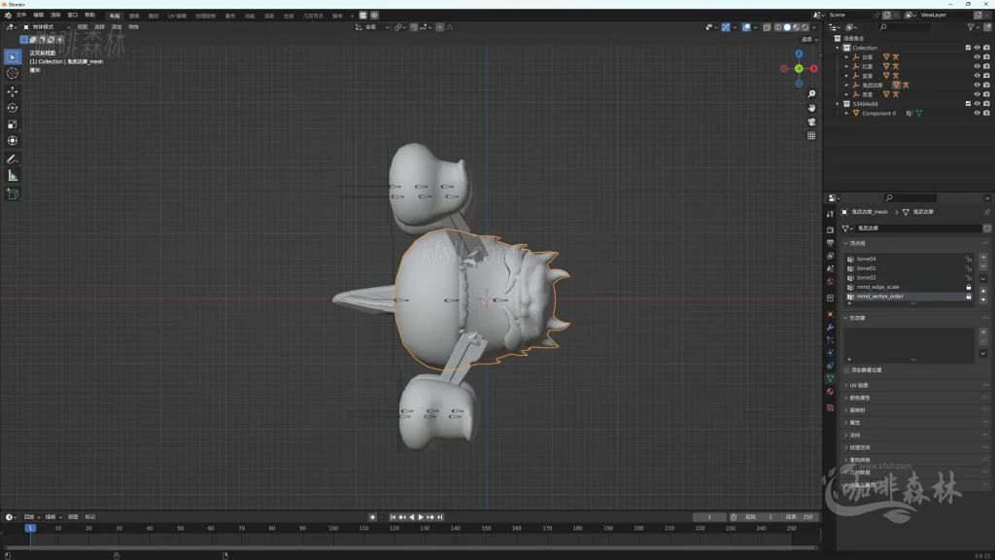Hide Component 0 using its eye icon

[x=977, y=113]
